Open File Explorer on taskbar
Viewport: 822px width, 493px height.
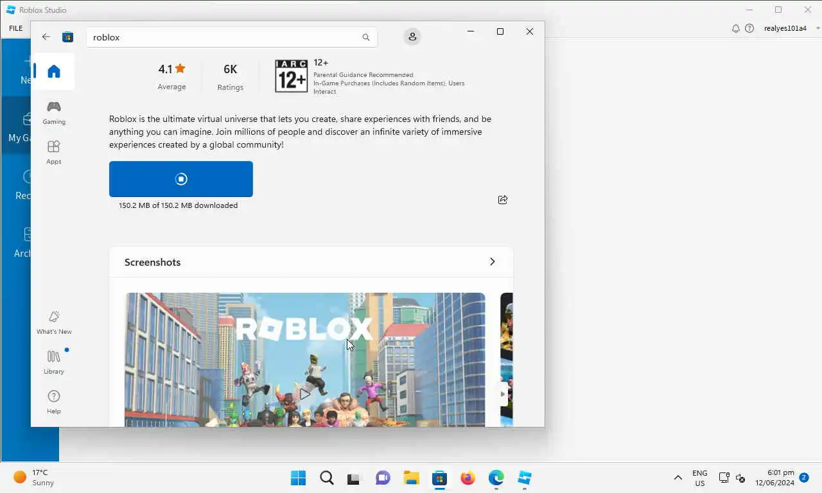411,478
